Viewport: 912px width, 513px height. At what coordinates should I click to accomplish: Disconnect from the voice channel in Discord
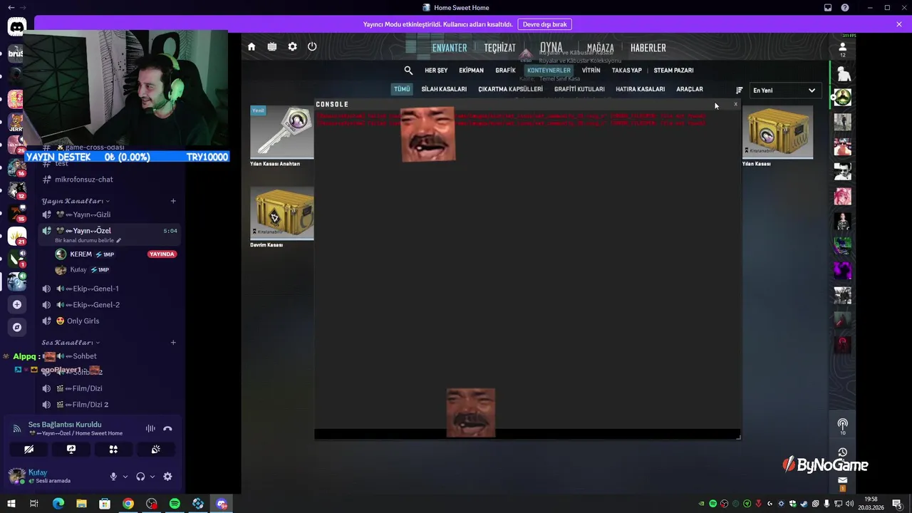167,429
